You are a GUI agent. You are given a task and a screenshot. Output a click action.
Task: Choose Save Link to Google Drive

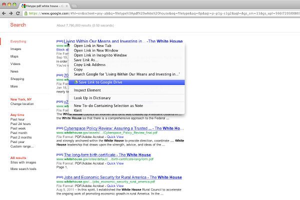[x=126, y=82]
